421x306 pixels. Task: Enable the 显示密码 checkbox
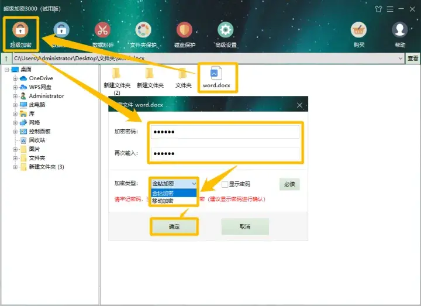coord(225,184)
